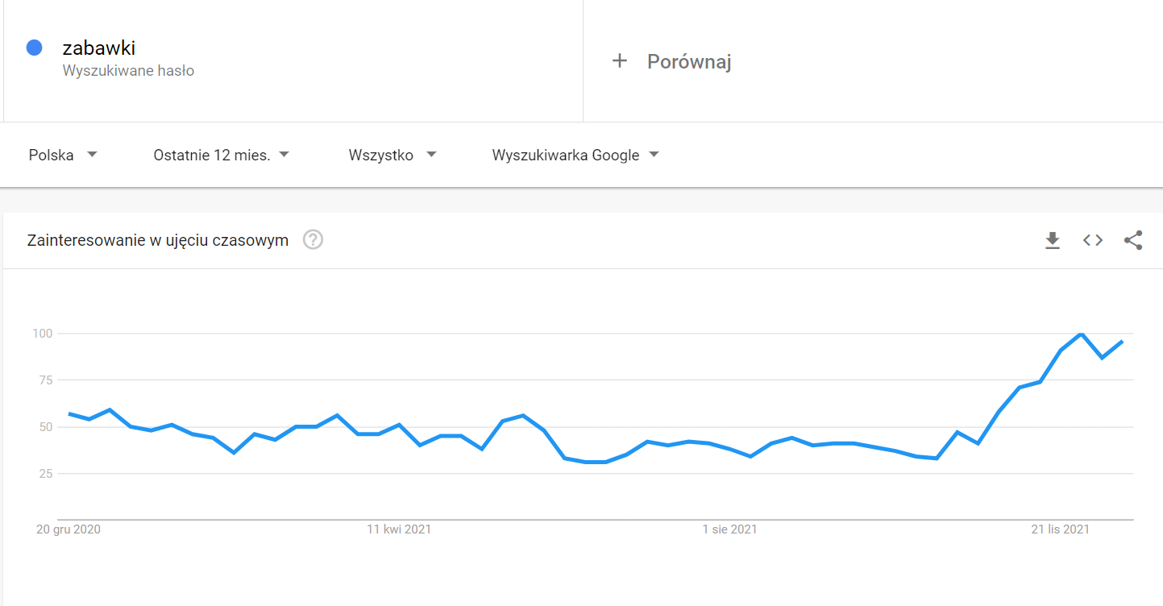Open the Wszystko category dropdown

[x=393, y=155]
